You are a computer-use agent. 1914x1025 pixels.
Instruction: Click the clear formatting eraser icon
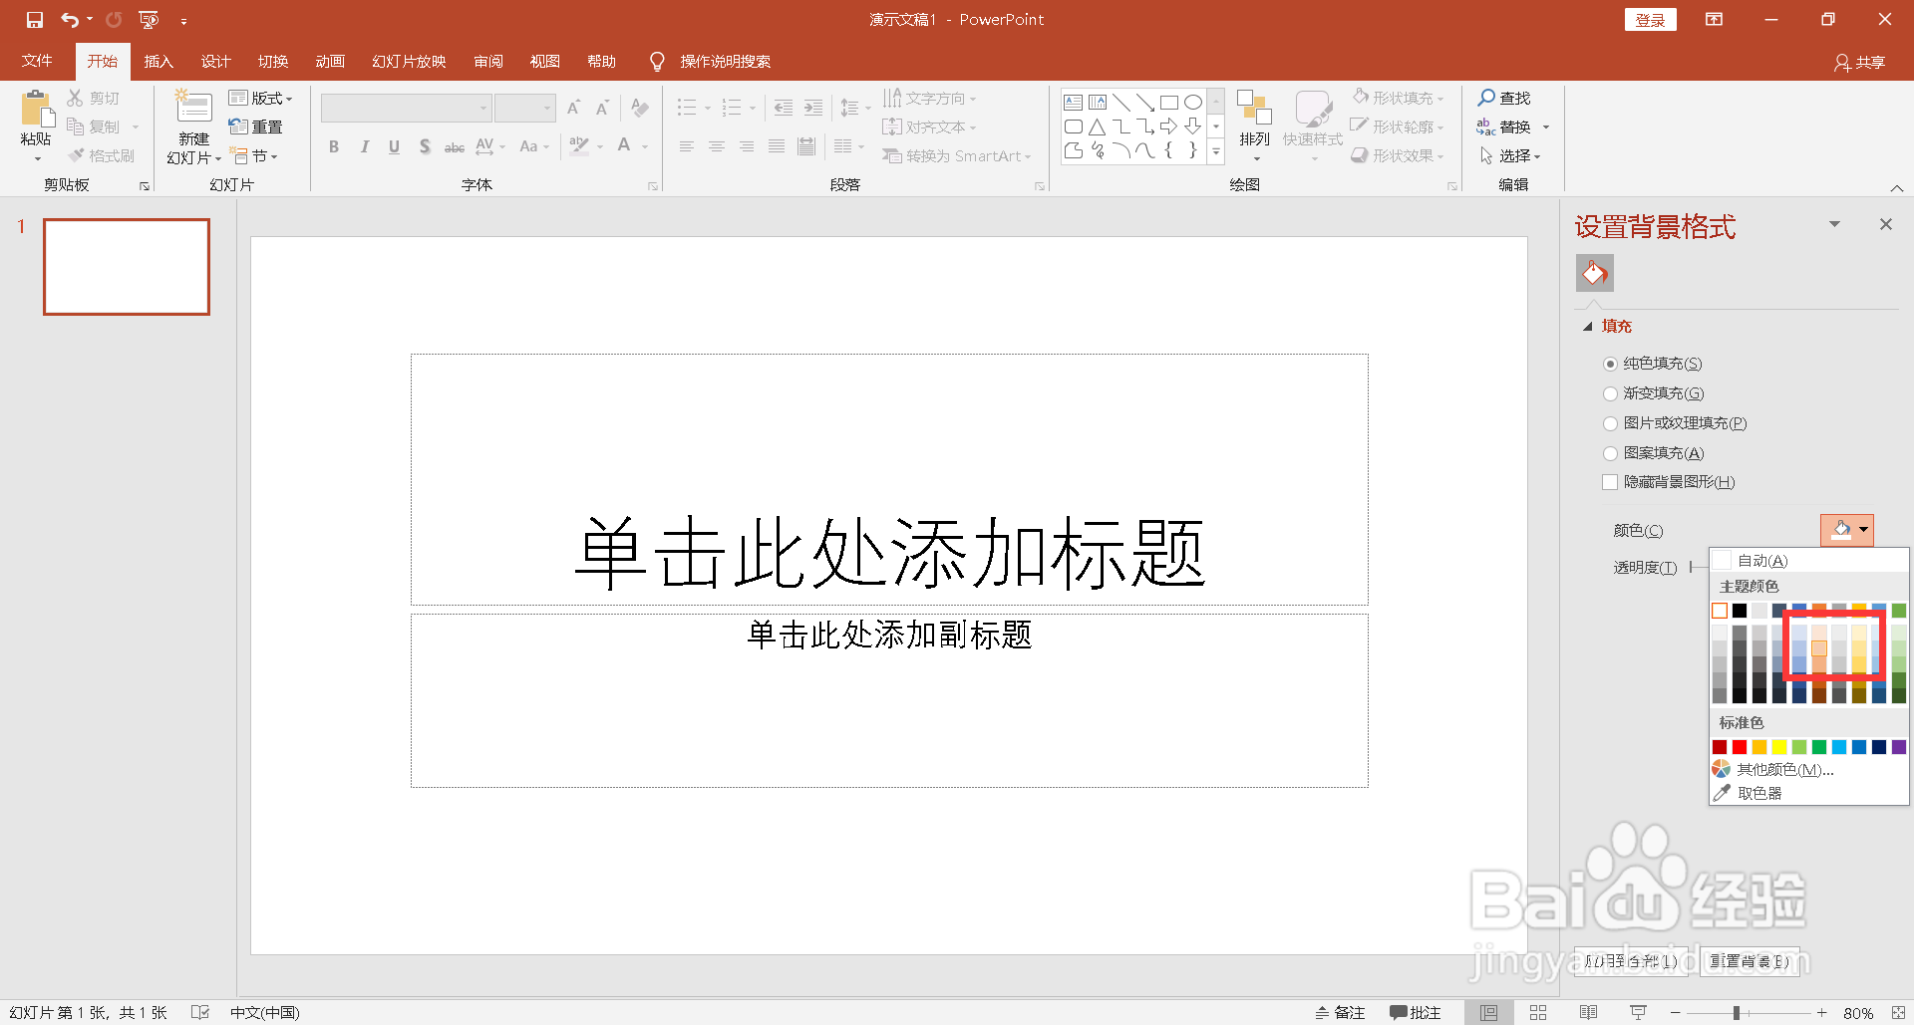click(x=640, y=108)
